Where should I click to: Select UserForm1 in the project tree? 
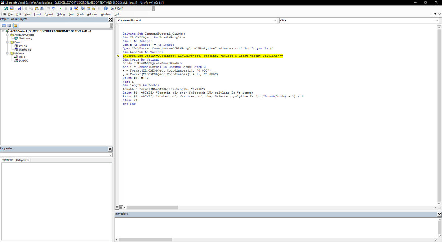tap(25, 49)
